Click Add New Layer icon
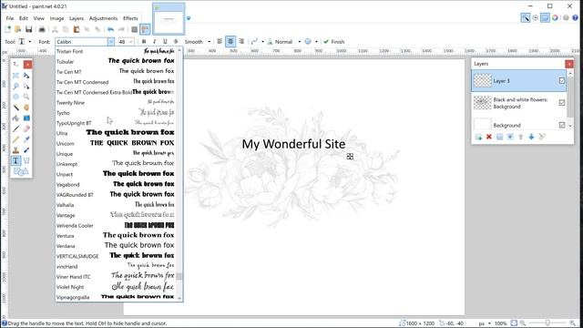Viewport: 583px width, 328px height. pos(478,137)
